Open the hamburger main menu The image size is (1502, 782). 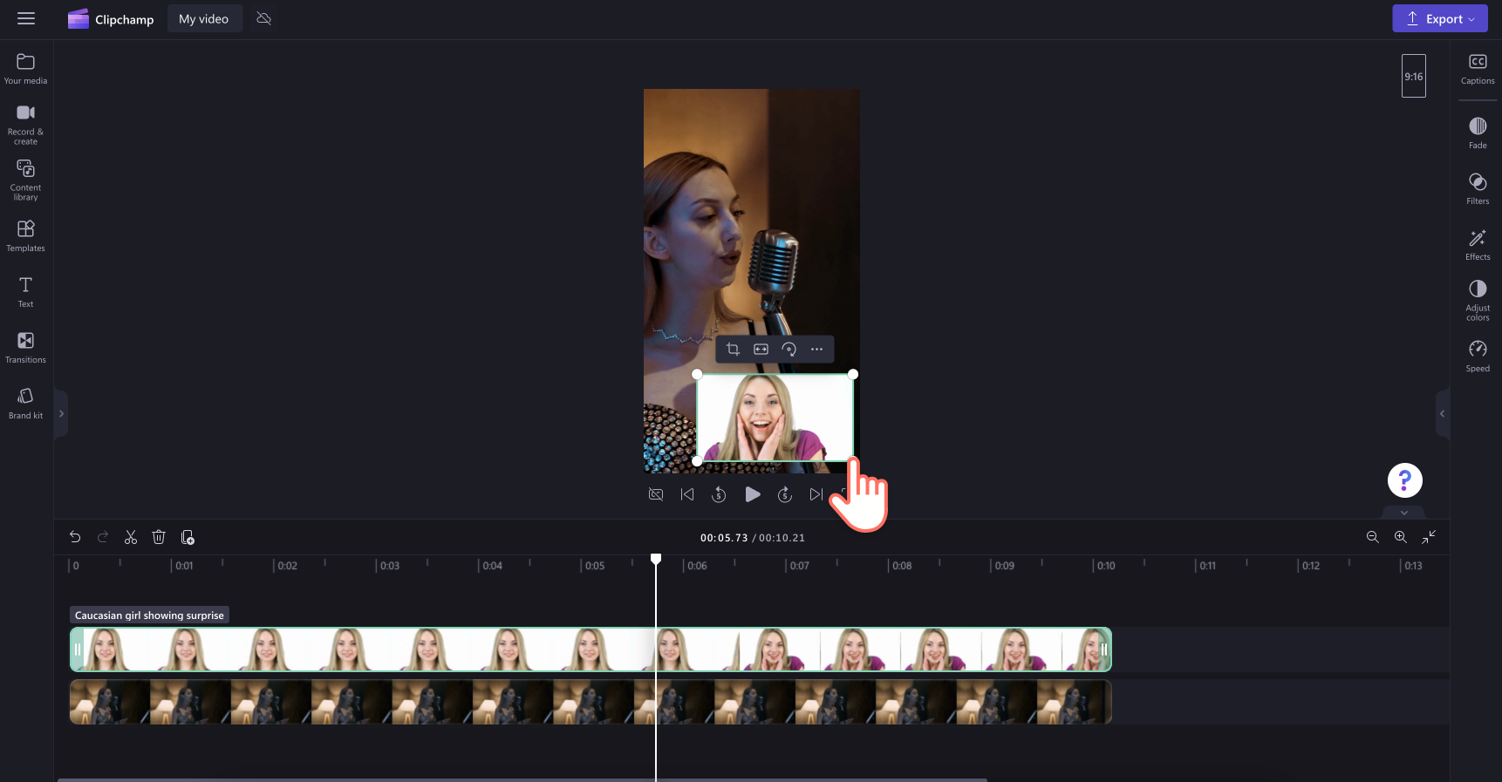tap(26, 18)
